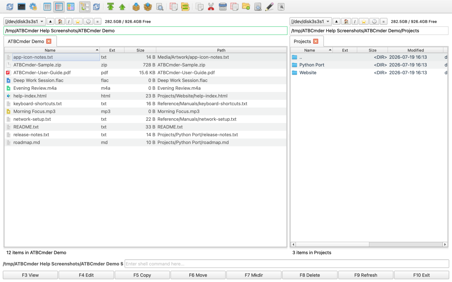
Task: Click right panel scroll-right arrow
Action: 445,244
